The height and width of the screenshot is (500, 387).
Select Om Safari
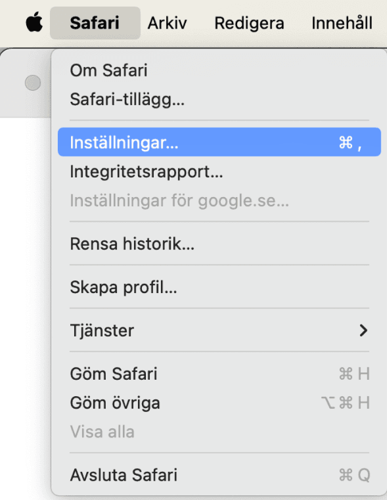219,70
